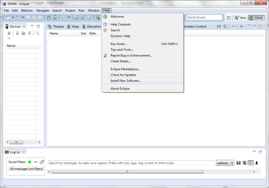This screenshot has width=269, height=188.
Task: Switch to the Emulator Control tab
Action: click(x=195, y=27)
